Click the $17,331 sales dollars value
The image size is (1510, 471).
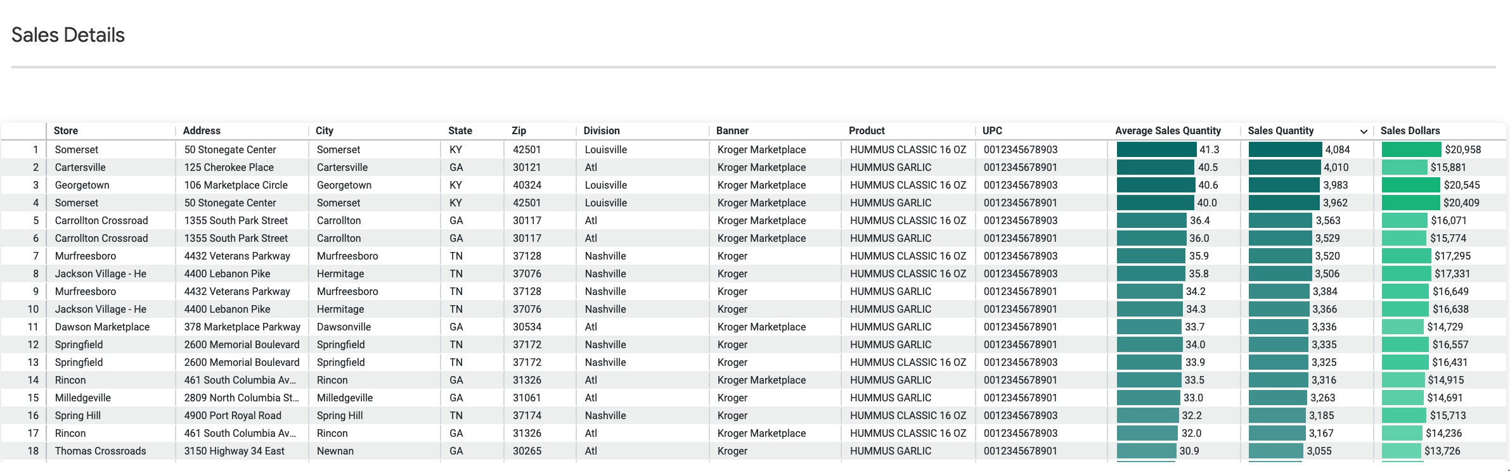(x=1452, y=273)
